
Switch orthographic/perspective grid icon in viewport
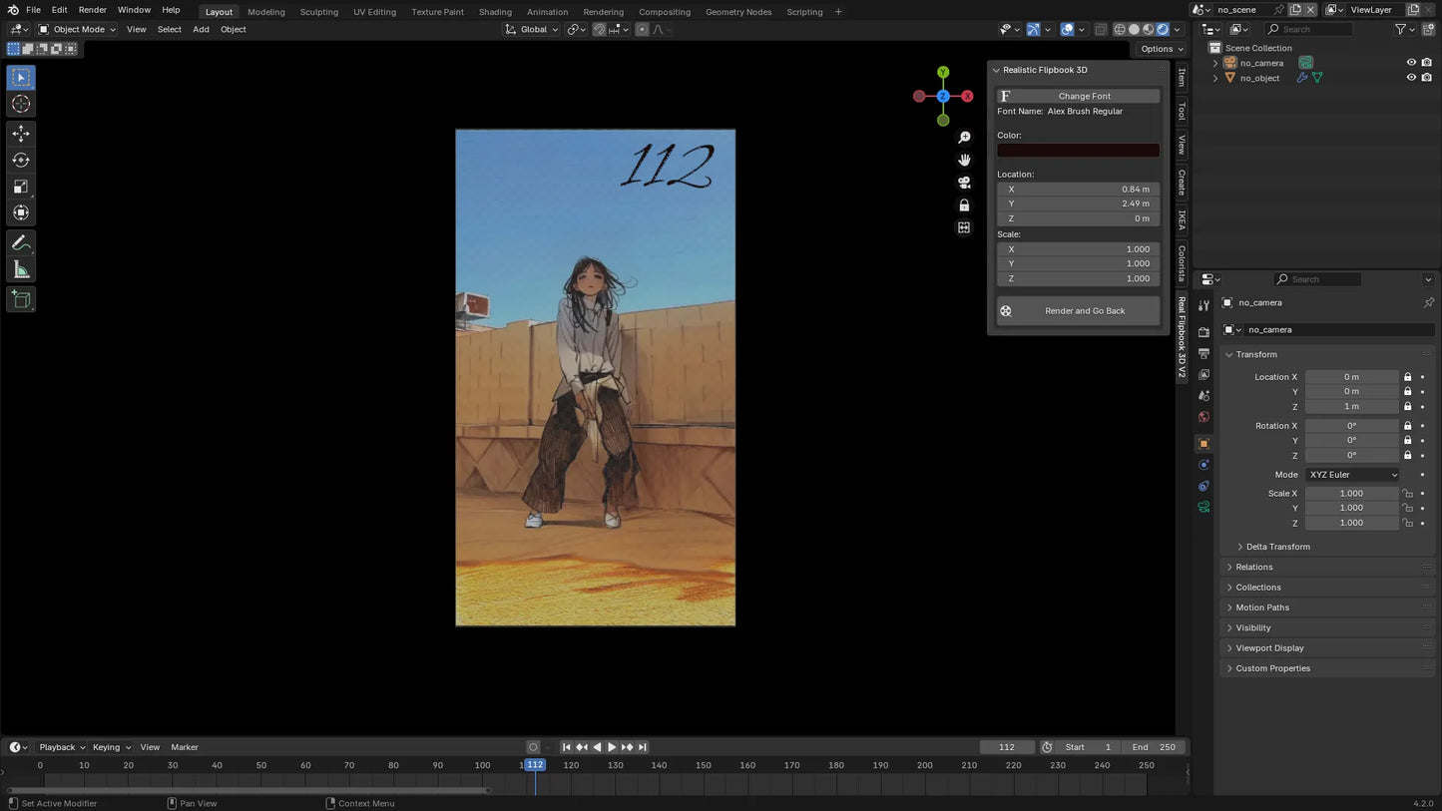(x=964, y=227)
